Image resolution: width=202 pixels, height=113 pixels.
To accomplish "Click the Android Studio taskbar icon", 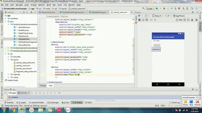I will [22, 110].
